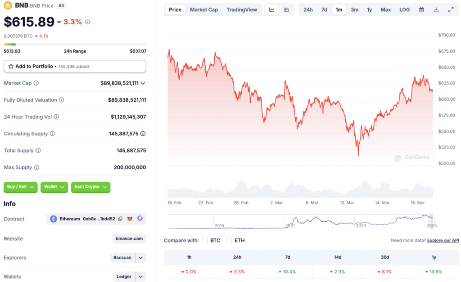The height and width of the screenshot is (282, 461).
Task: Expand the chart to fullscreen
Action: 451,9
